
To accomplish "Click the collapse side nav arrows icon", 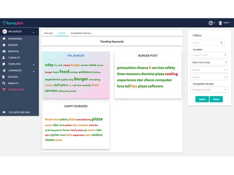I will click(x=4, y=112).
